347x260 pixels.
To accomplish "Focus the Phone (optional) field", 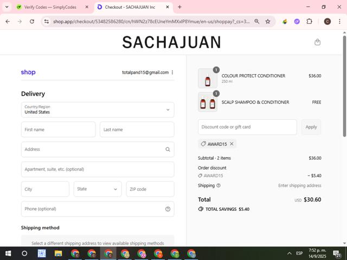I will [x=98, y=209].
